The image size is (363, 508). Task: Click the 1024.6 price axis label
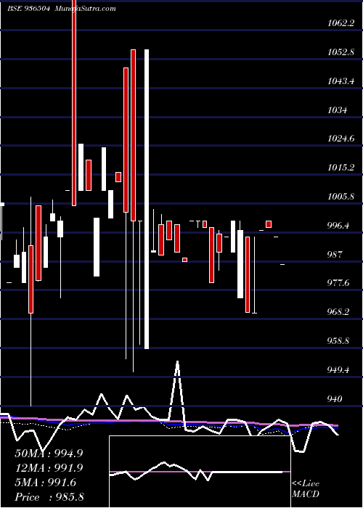[340, 139]
